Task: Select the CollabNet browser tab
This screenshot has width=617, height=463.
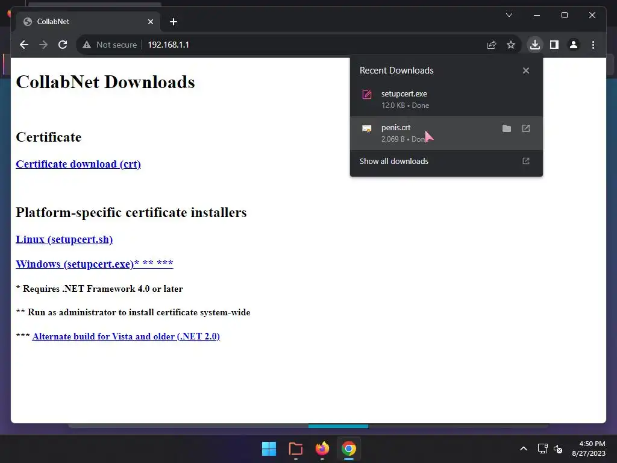Action: tap(88, 22)
